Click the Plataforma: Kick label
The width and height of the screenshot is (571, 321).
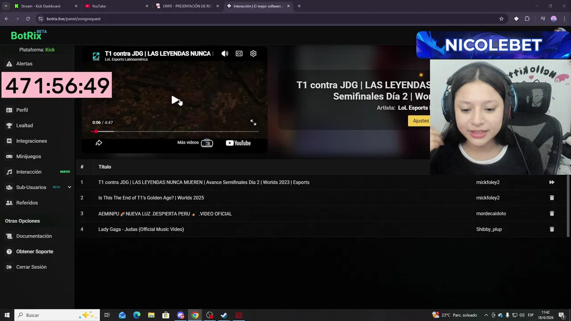tap(37, 50)
